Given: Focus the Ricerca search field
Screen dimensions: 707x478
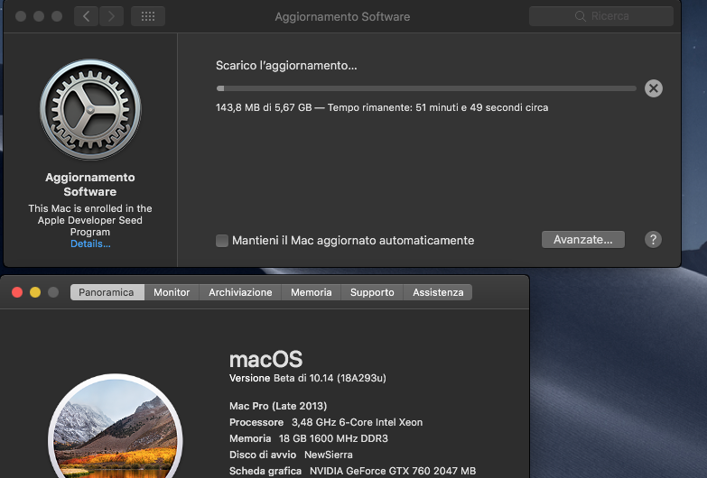Looking at the screenshot, I should [x=601, y=16].
